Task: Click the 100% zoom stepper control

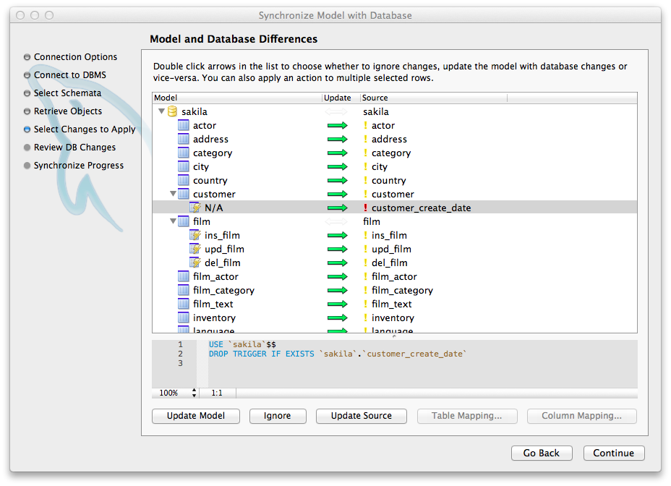Action: (x=194, y=393)
